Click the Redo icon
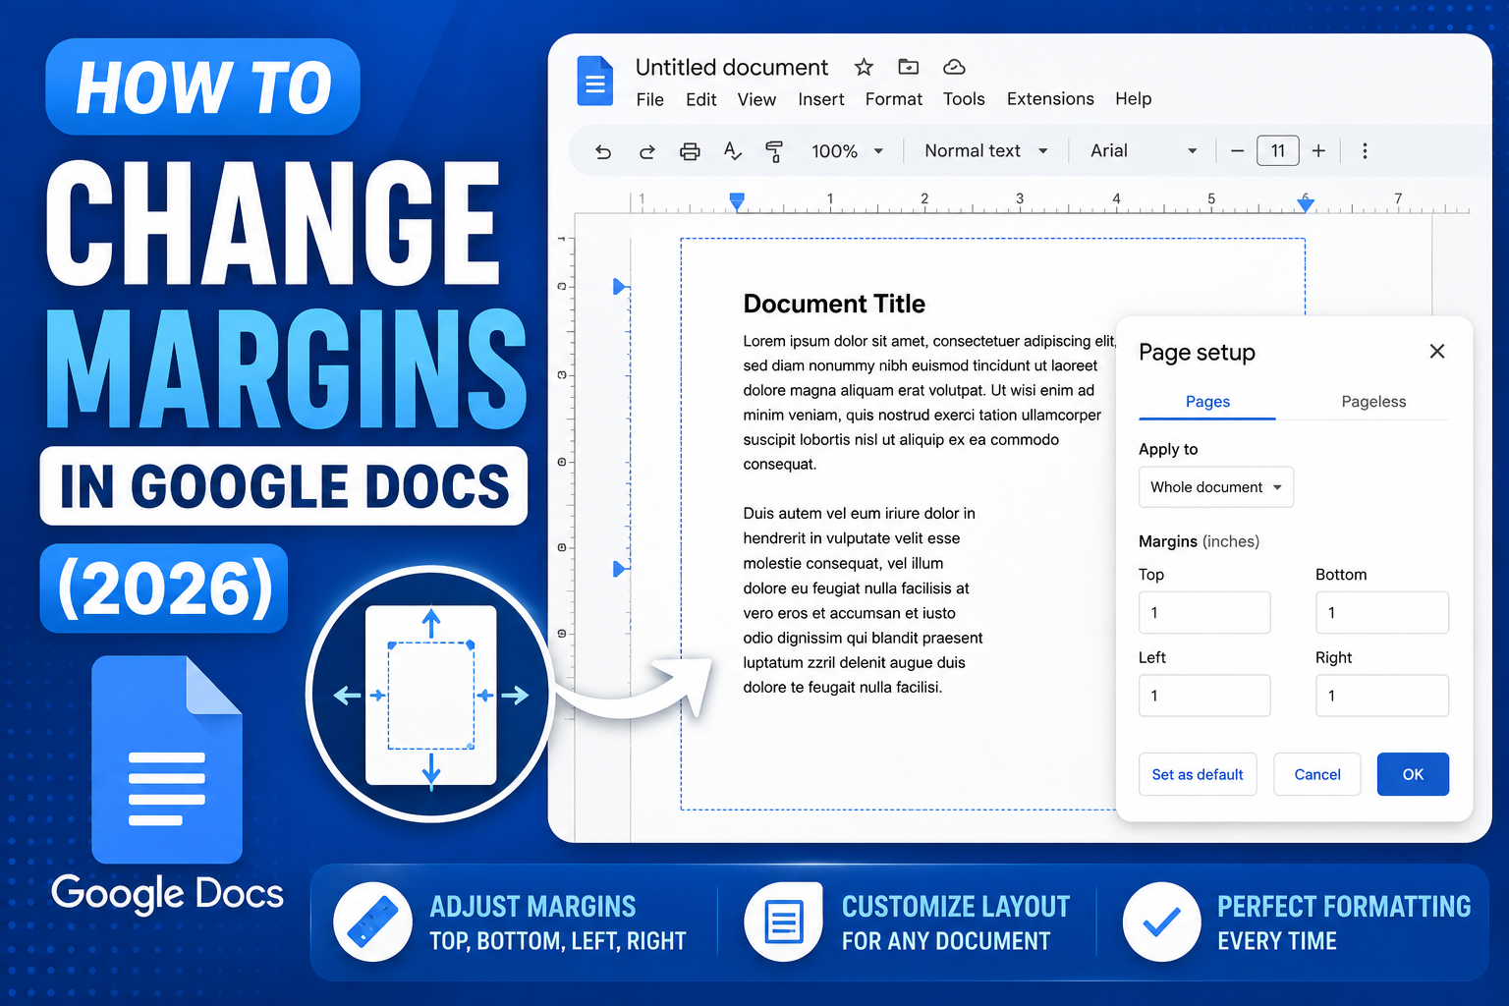This screenshot has width=1509, height=1006. pyautogui.click(x=646, y=151)
